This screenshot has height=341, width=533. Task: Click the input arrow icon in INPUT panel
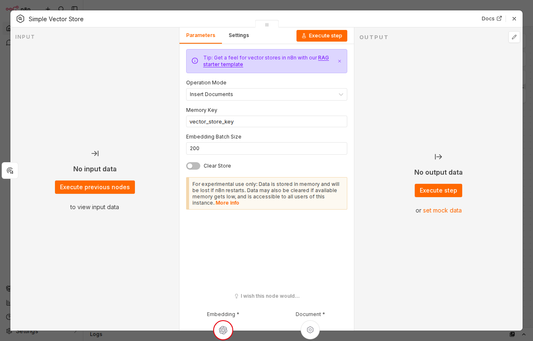(x=95, y=153)
